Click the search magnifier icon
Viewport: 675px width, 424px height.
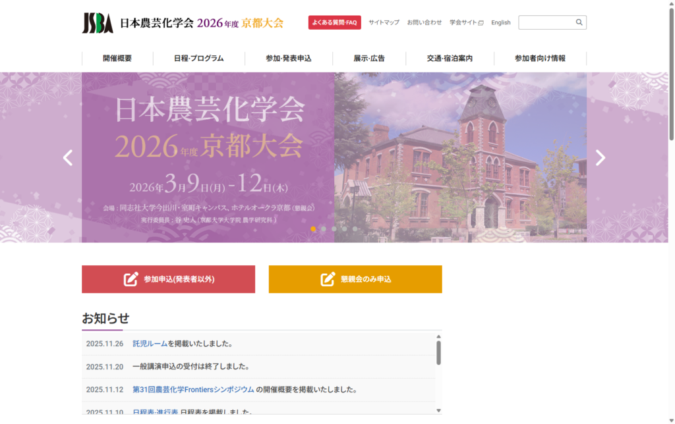[578, 22]
